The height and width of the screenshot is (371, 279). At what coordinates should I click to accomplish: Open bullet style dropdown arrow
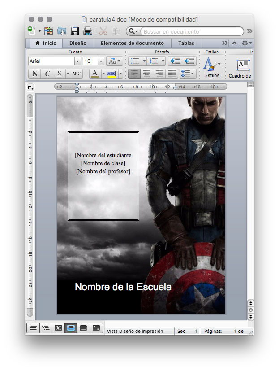(x=144, y=61)
